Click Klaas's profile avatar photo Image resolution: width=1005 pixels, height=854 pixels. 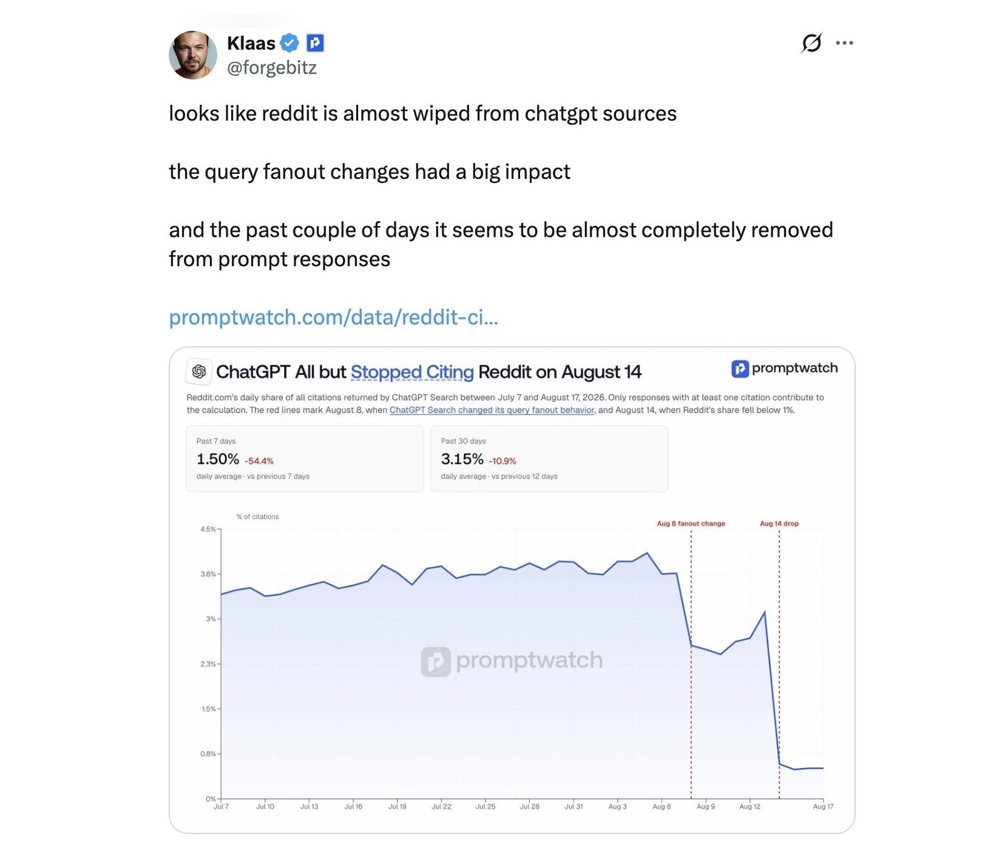193,55
